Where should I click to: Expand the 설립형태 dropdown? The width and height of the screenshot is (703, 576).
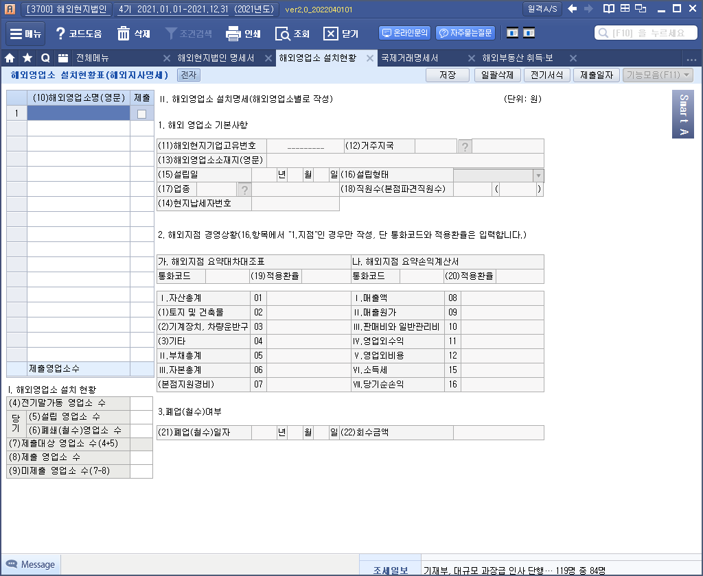(x=538, y=176)
